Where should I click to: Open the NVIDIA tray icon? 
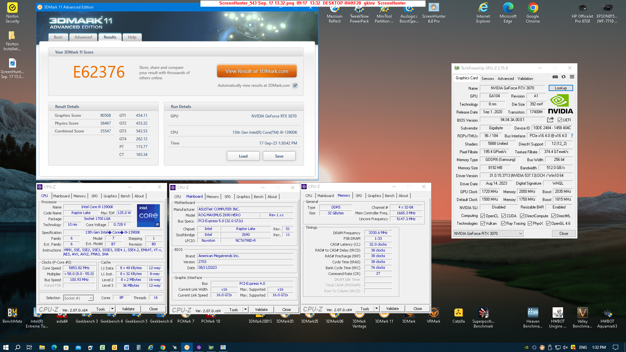(526, 347)
